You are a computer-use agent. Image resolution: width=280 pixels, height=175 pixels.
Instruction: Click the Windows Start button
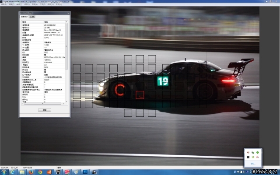click(3, 171)
